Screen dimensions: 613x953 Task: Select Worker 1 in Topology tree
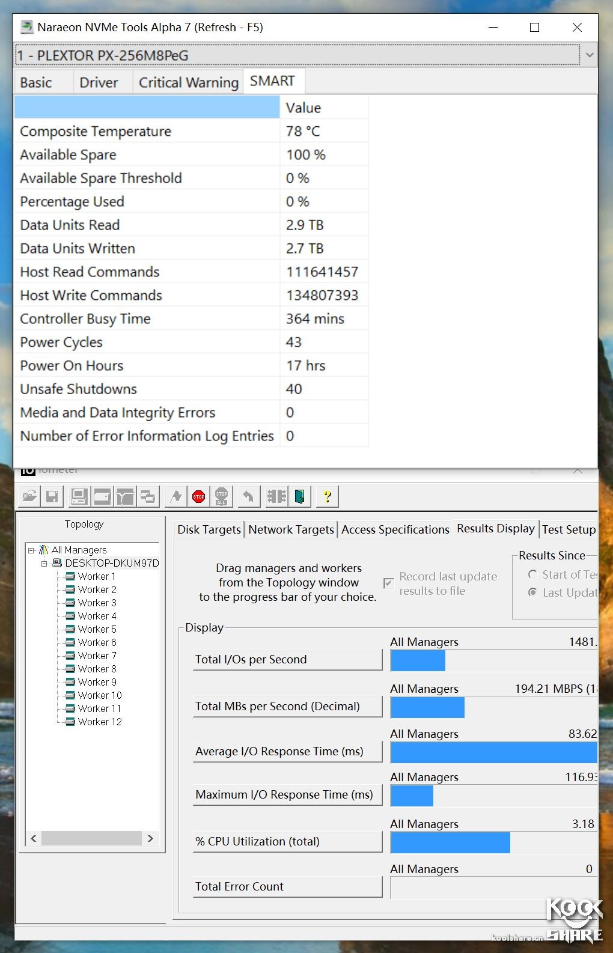coord(97,576)
